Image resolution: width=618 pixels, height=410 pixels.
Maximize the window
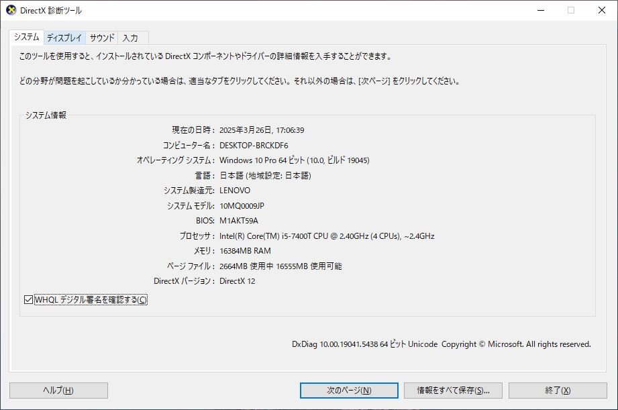pos(570,11)
